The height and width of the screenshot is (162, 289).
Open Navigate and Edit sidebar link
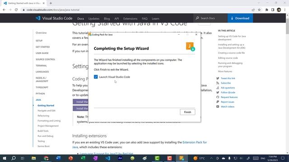tap(47, 111)
